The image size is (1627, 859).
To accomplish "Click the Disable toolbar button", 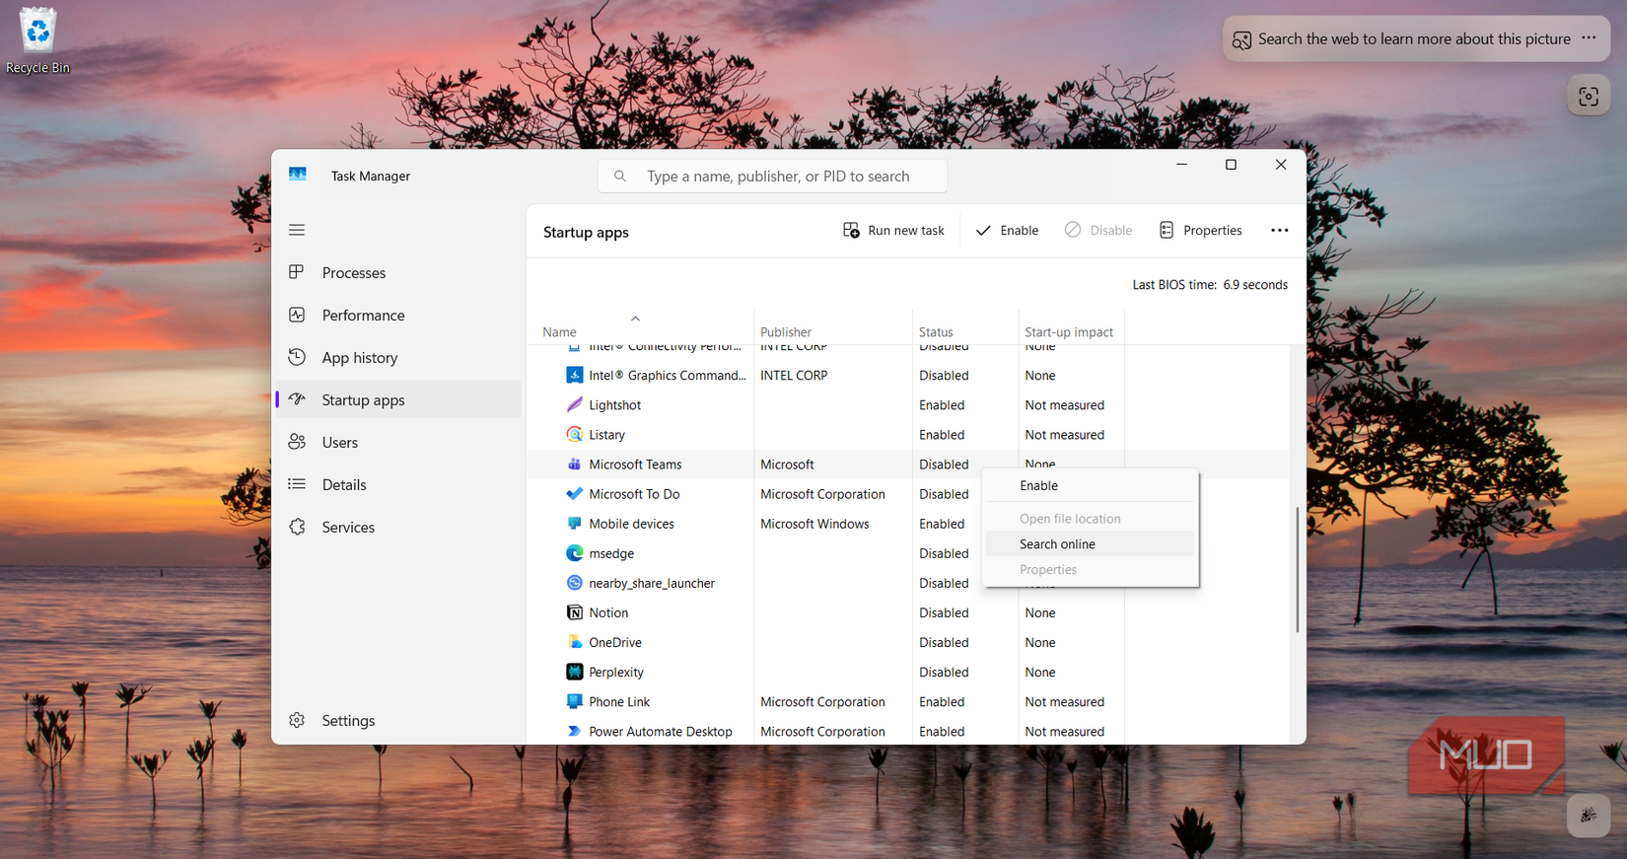I will point(1098,230).
